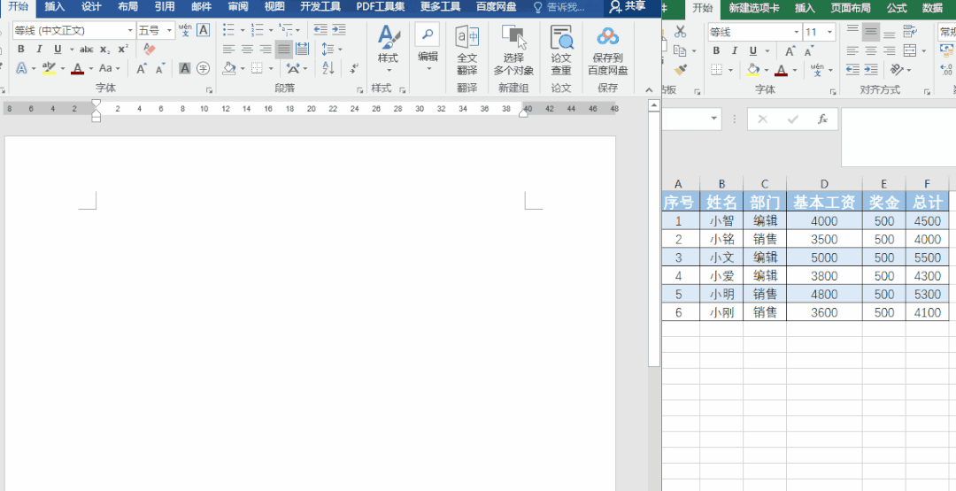Click Sort A-Z icon in Word
Viewport: 956px width, 491px height.
click(328, 69)
